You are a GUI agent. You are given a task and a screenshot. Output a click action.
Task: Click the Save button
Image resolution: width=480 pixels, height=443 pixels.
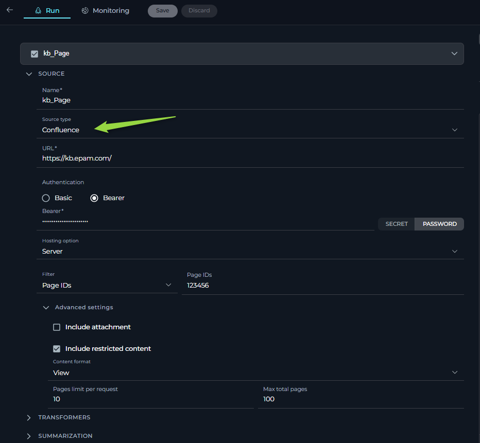(x=163, y=11)
